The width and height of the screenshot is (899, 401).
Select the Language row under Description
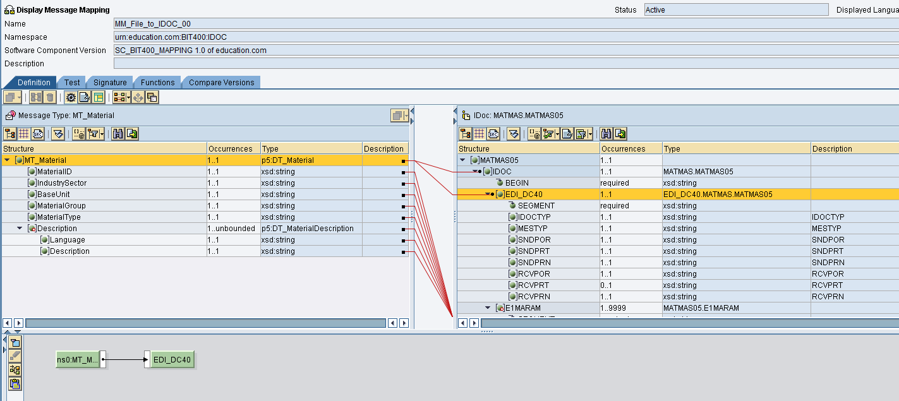(x=205, y=240)
